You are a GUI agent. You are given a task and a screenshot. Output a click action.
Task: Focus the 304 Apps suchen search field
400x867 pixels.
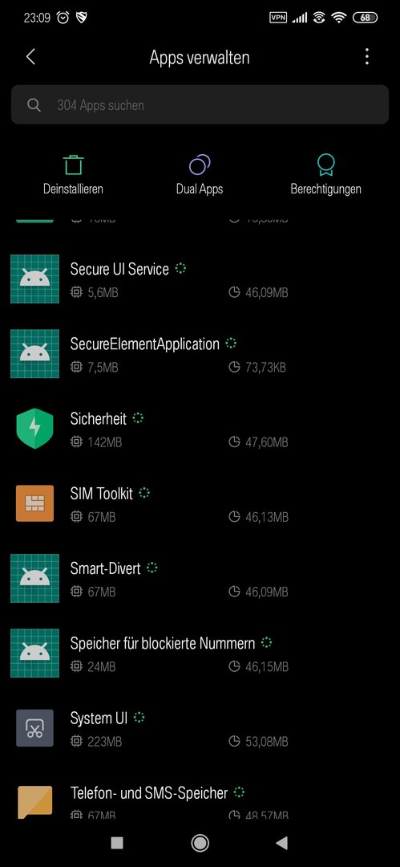pyautogui.click(x=200, y=104)
